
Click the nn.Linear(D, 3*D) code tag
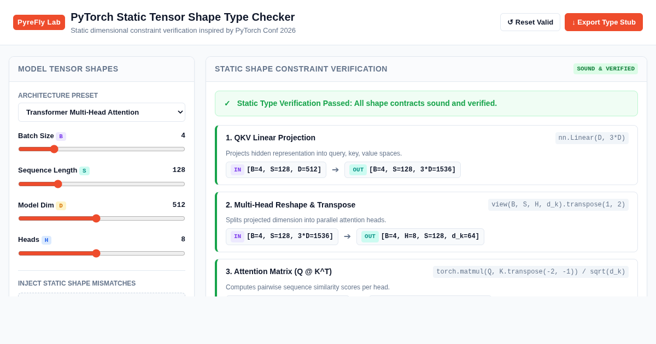[x=592, y=138]
